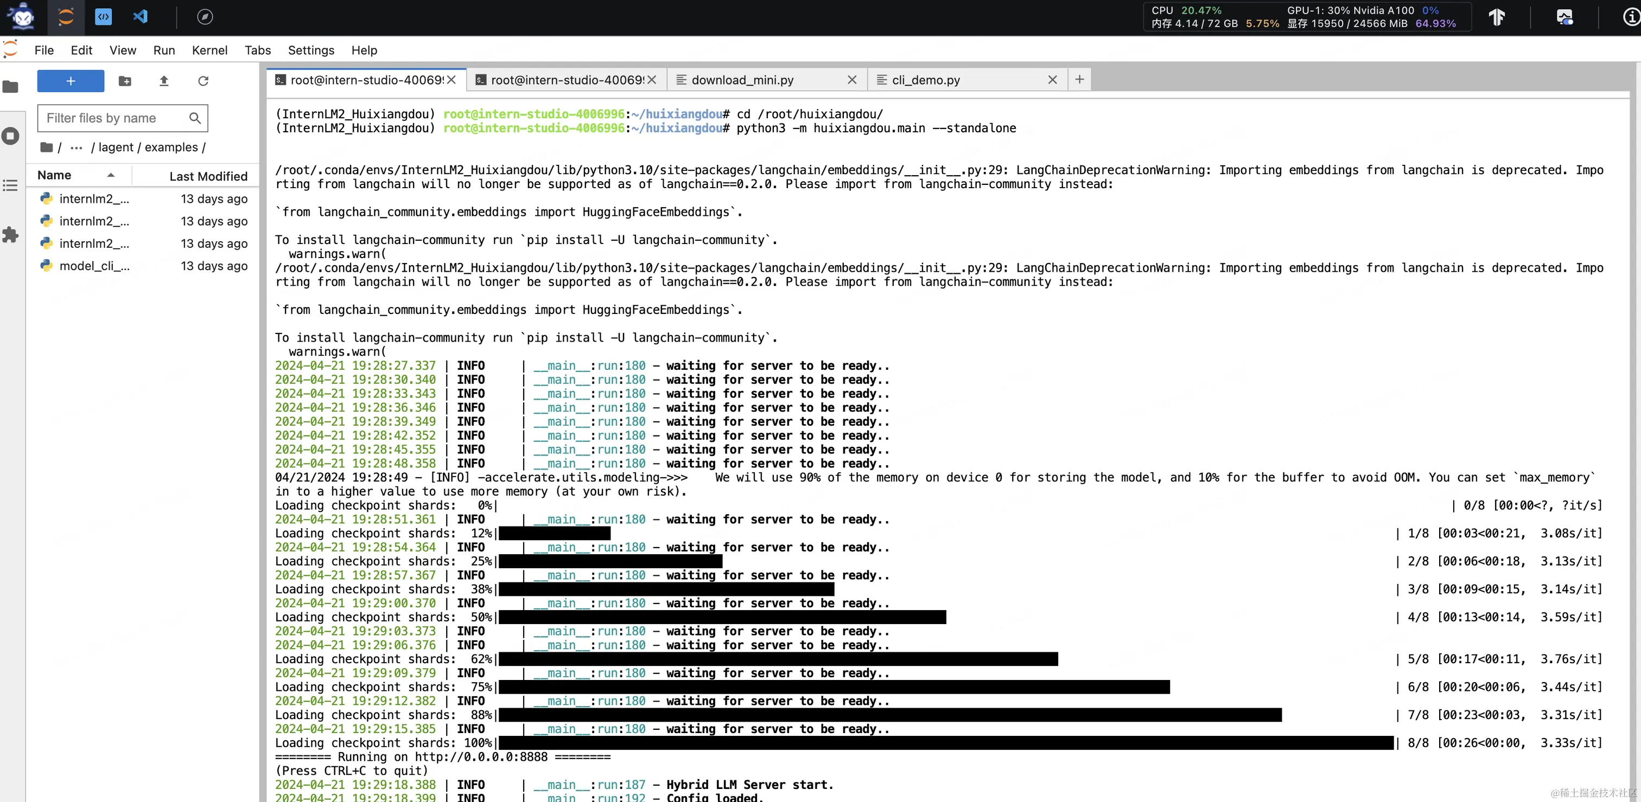Click the blue new launcher plus button

click(x=71, y=81)
